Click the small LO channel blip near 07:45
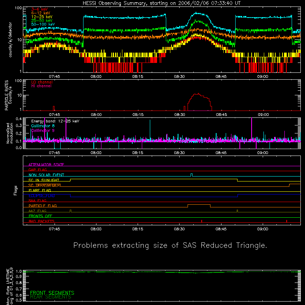305x305 pixels. click(54, 108)
